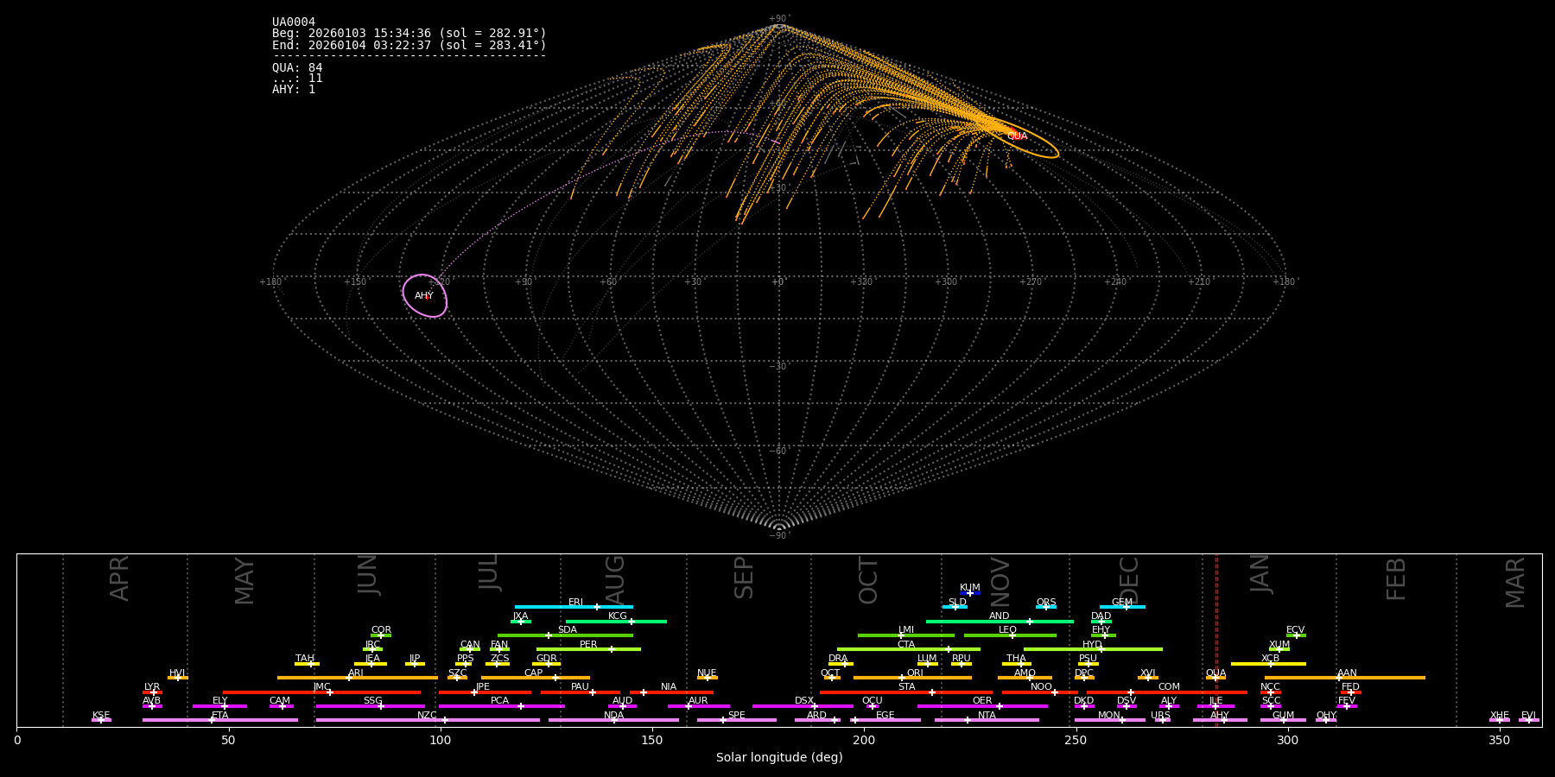
Task: Select the KUM shower marker in timeline
Action: coord(970,593)
